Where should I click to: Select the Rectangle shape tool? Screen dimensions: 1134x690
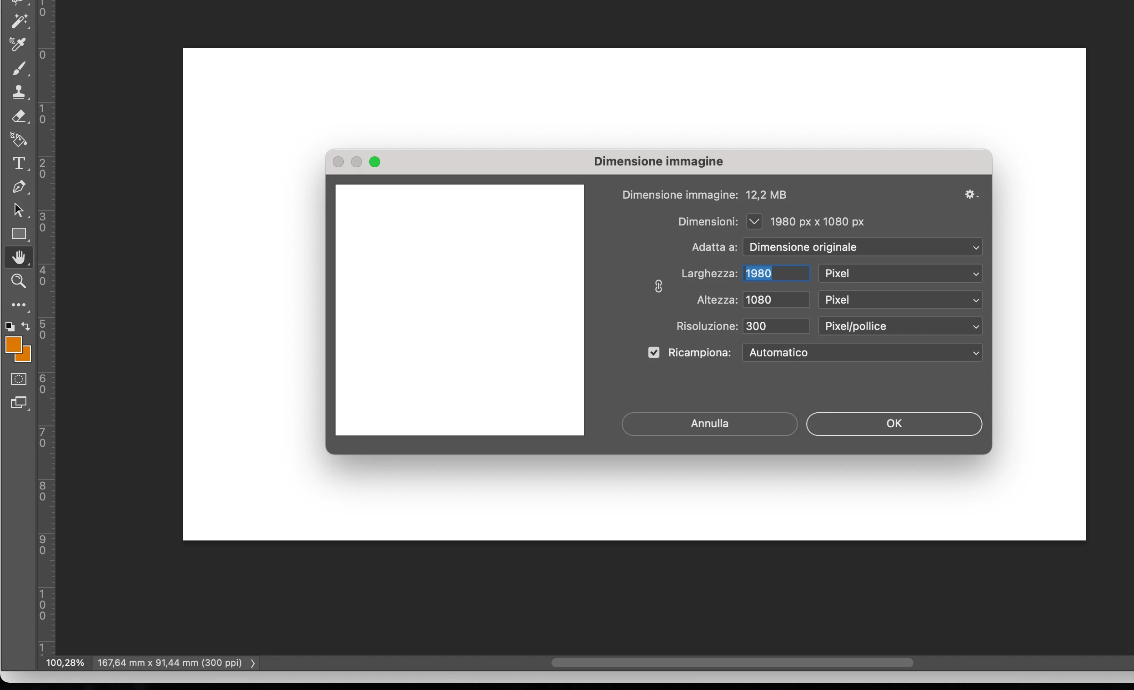(x=18, y=234)
